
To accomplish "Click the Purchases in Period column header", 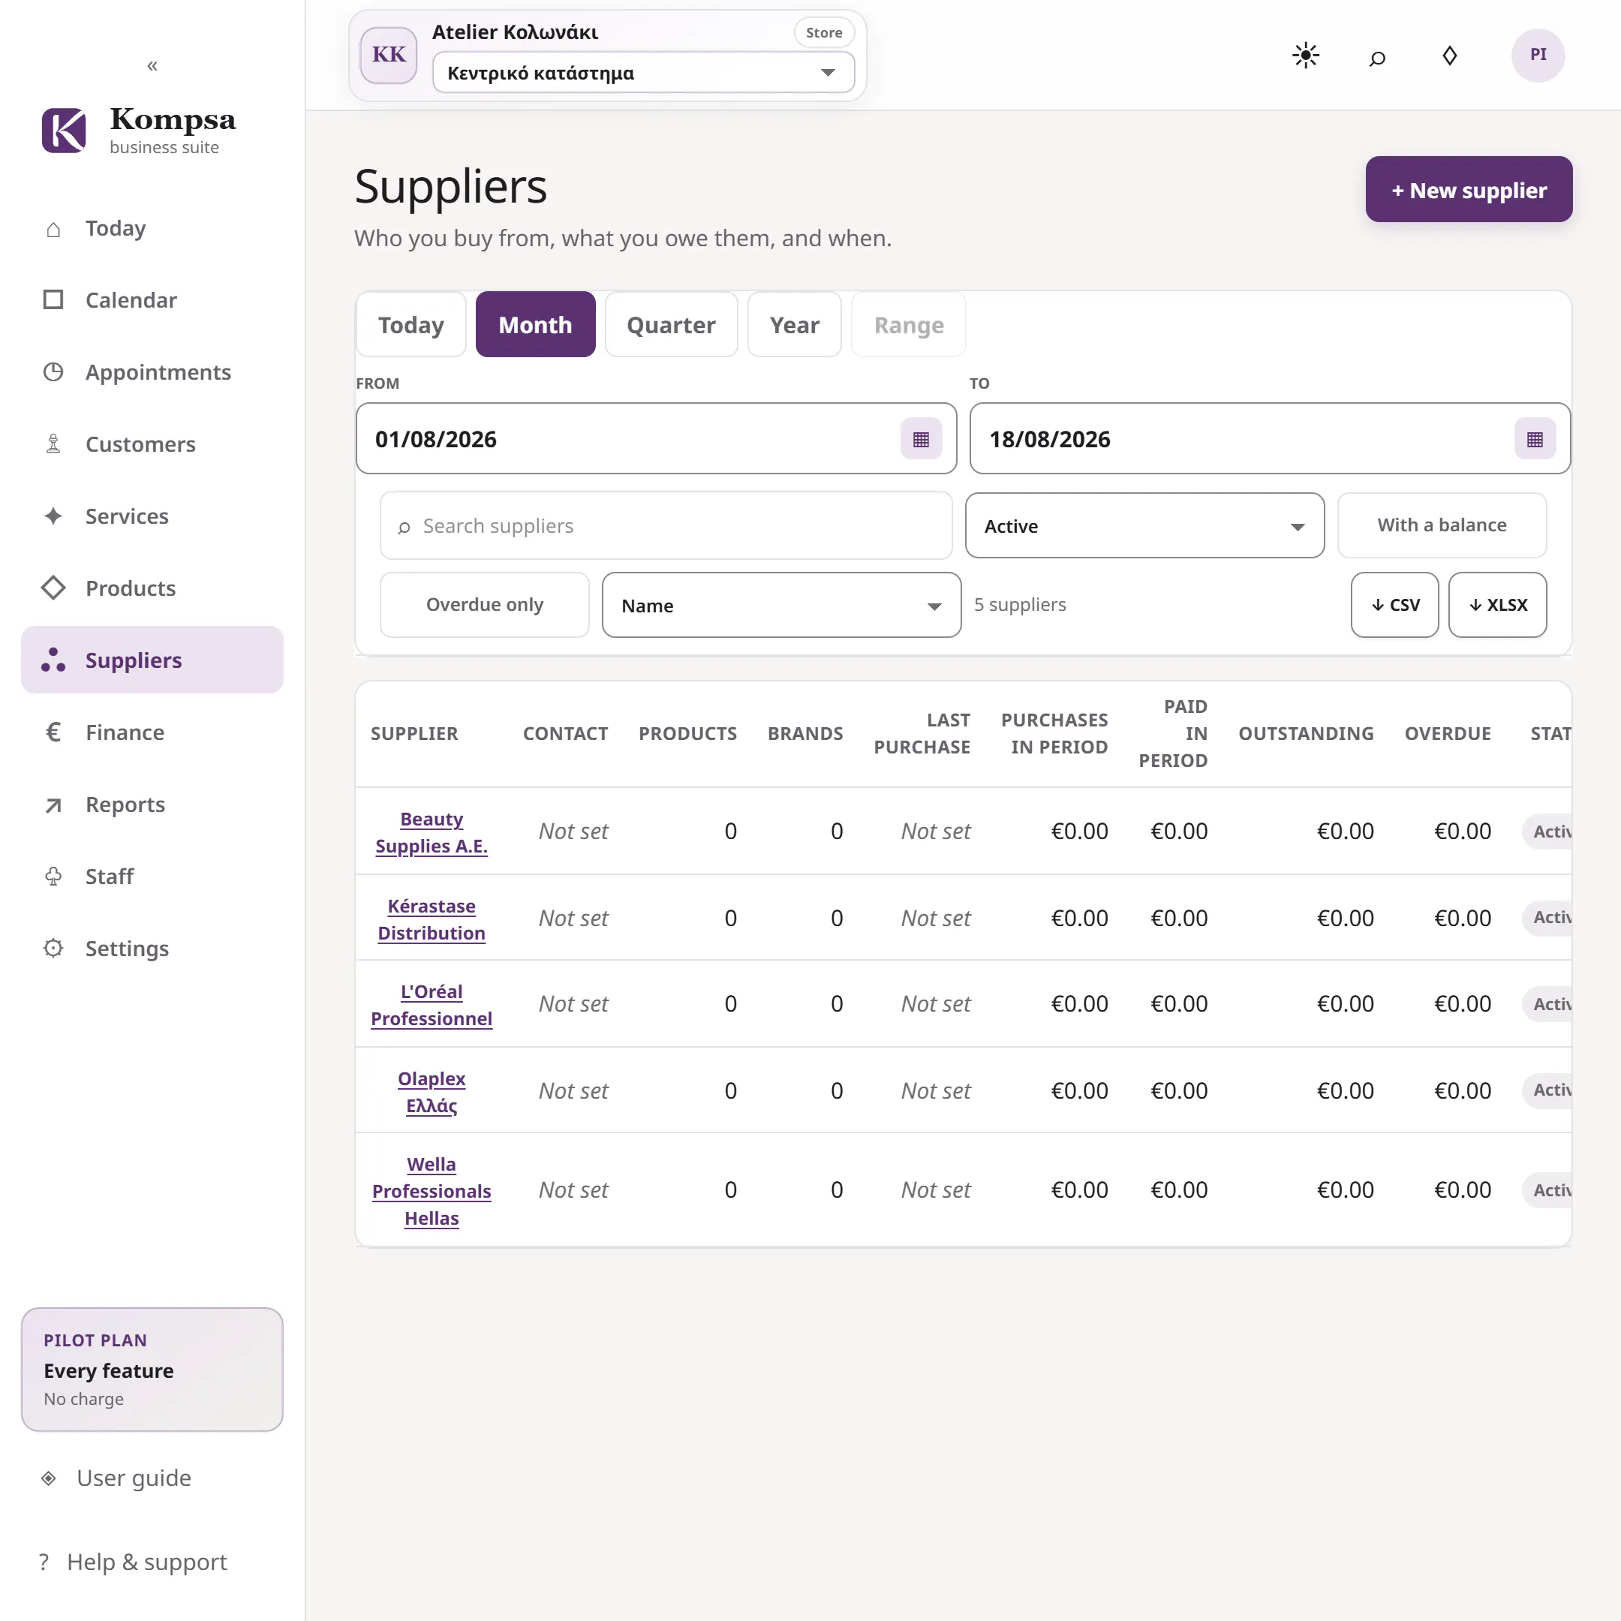I will (1054, 733).
